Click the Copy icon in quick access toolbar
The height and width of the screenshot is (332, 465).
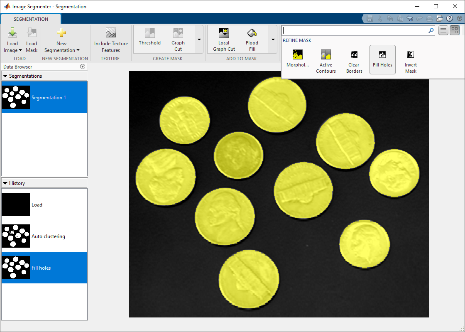390,18
